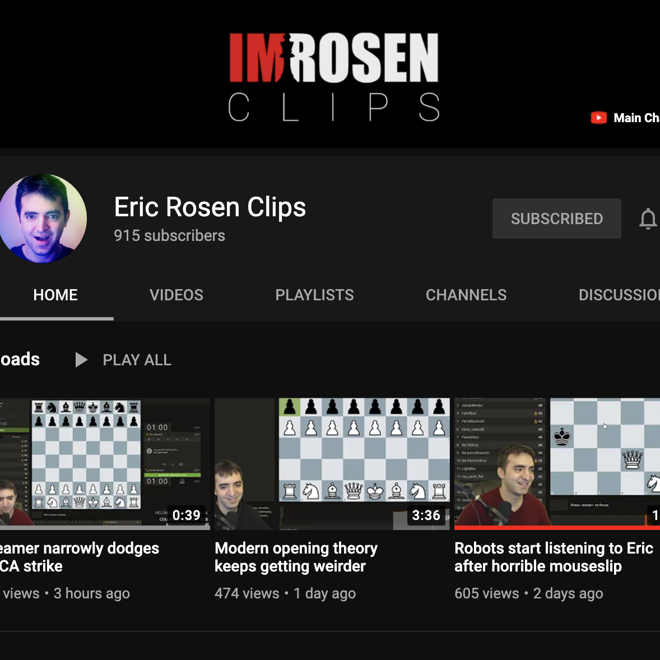Screen dimensions: 660x660
Task: Open the Robots mouseslip video thumbnail
Action: click(x=557, y=464)
